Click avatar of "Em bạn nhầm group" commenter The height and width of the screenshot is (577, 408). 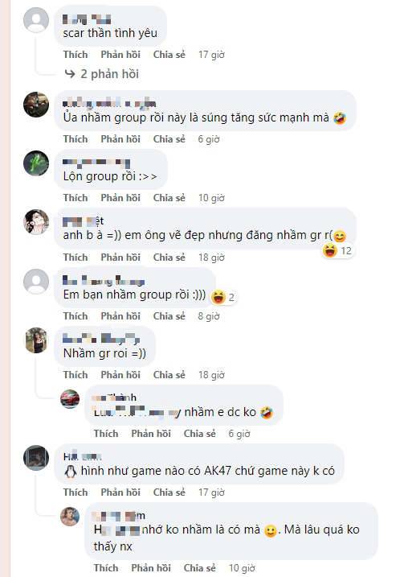(36, 281)
